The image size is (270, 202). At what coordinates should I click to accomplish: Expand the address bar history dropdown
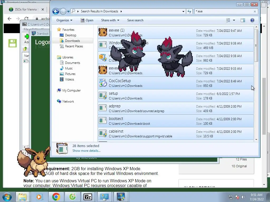click(183, 12)
